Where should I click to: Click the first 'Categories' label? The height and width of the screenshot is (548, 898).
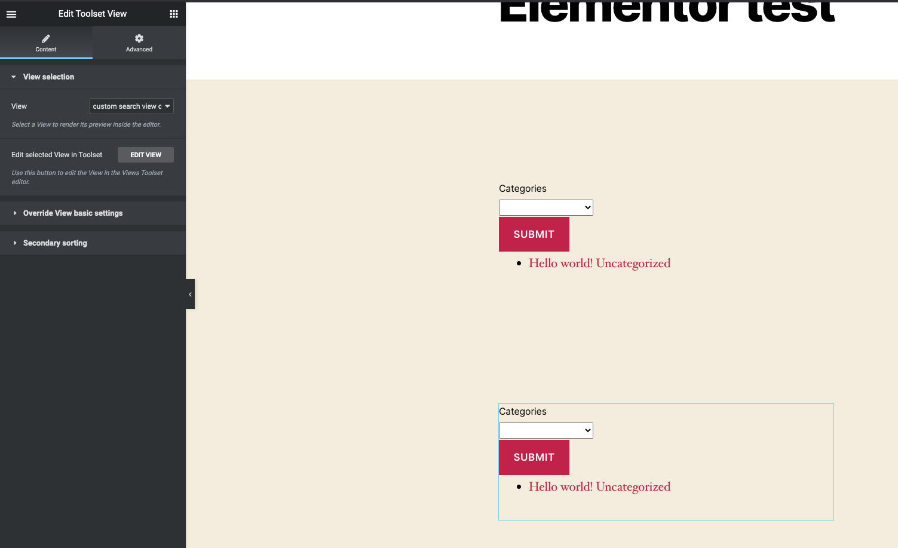[523, 189]
